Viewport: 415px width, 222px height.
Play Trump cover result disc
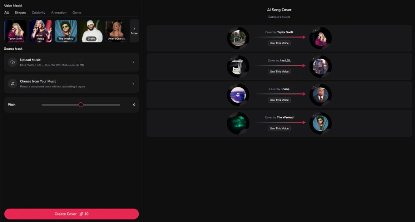[x=321, y=95]
